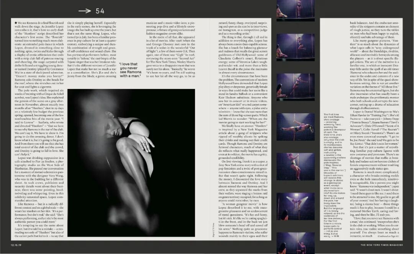The image size is (414, 254).
Task: Click paragraph starting 'It's tempting to say the same'
Action: pyautogui.click(x=39, y=231)
